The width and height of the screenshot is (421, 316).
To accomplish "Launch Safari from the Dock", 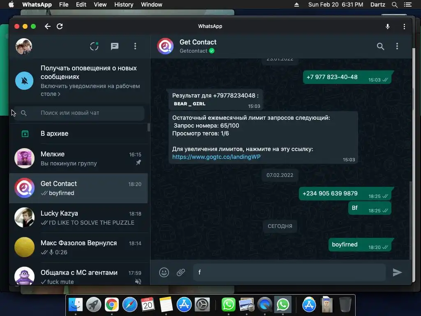I will (130, 305).
